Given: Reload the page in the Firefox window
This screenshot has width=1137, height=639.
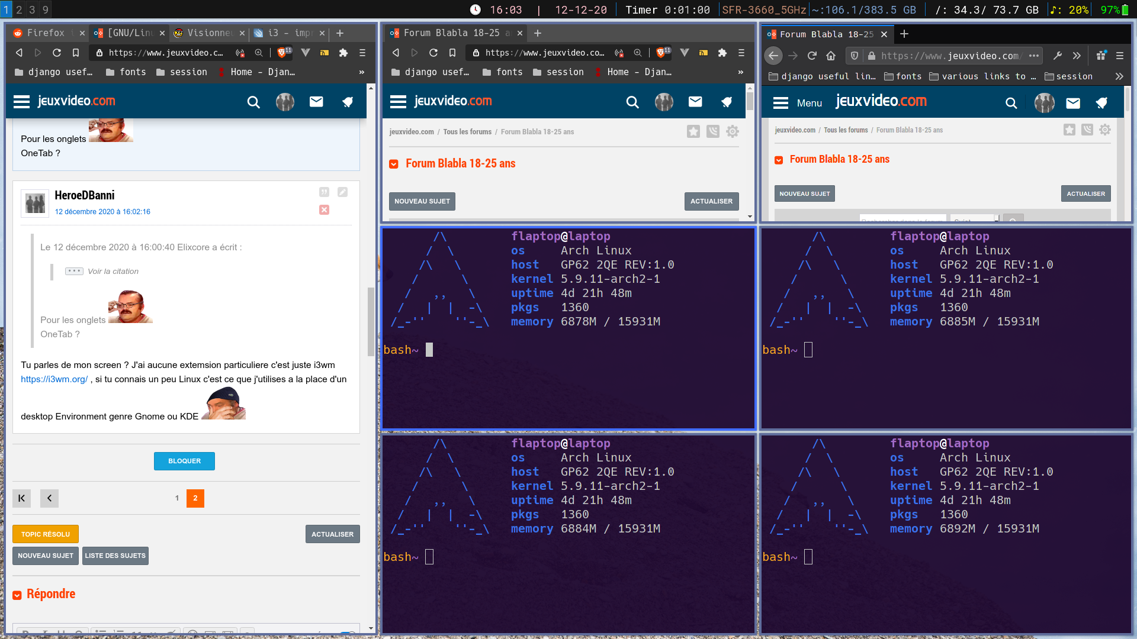Looking at the screenshot, I should pos(812,56).
